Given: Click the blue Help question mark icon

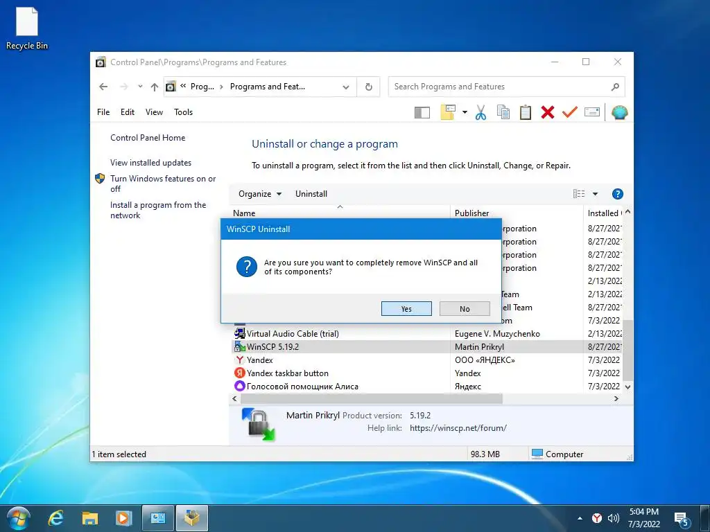Looking at the screenshot, I should [617, 194].
